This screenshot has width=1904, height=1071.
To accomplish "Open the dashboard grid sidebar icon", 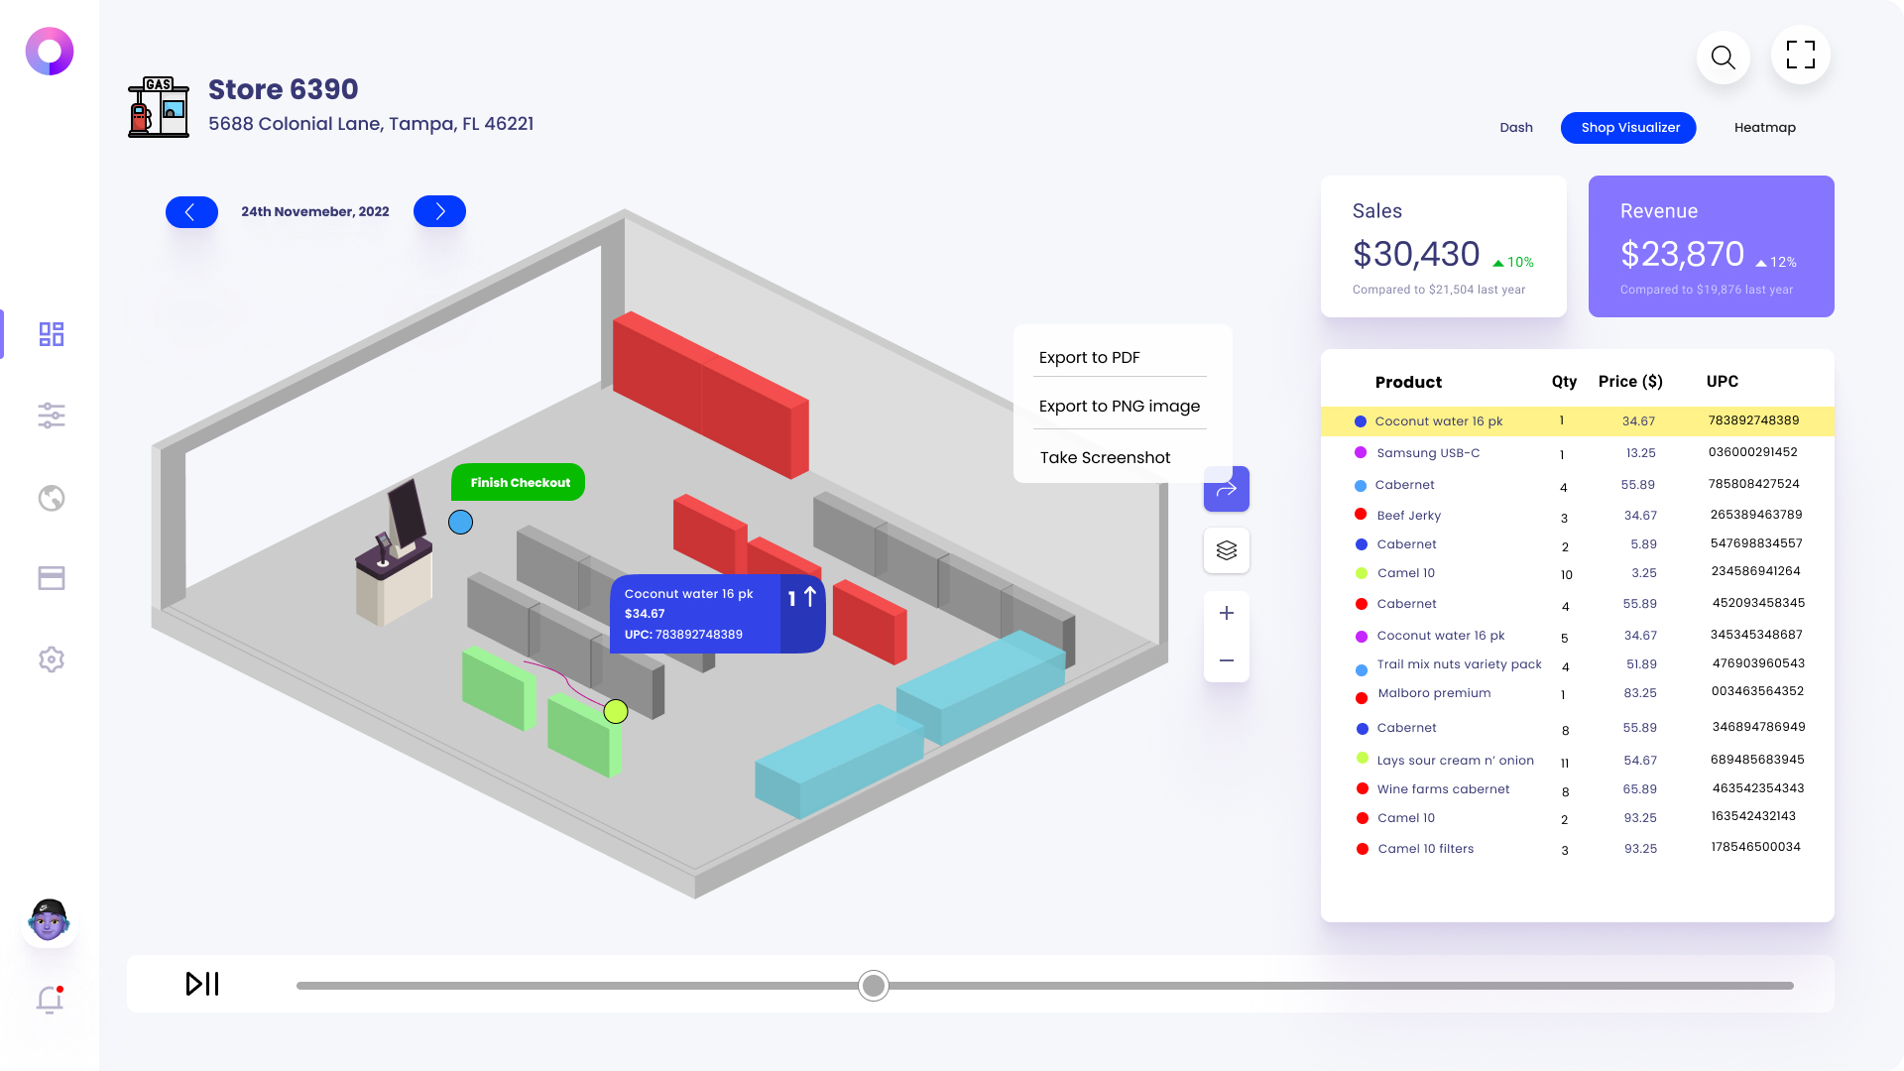I will (x=52, y=334).
